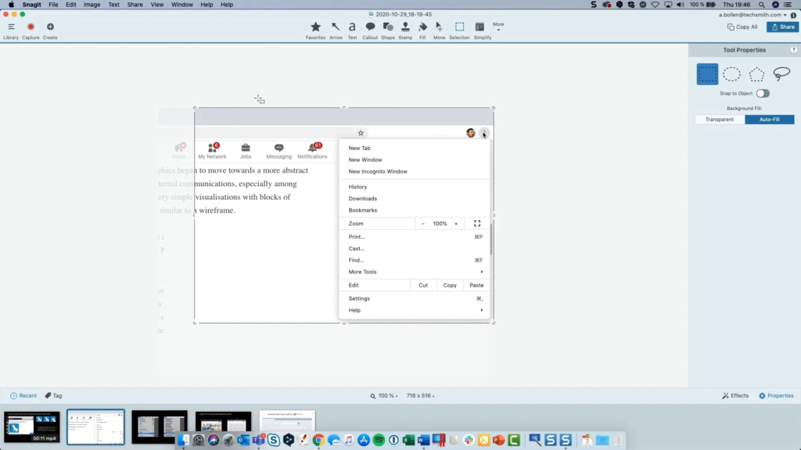Toggle the Snap to Object switch

[763, 94]
